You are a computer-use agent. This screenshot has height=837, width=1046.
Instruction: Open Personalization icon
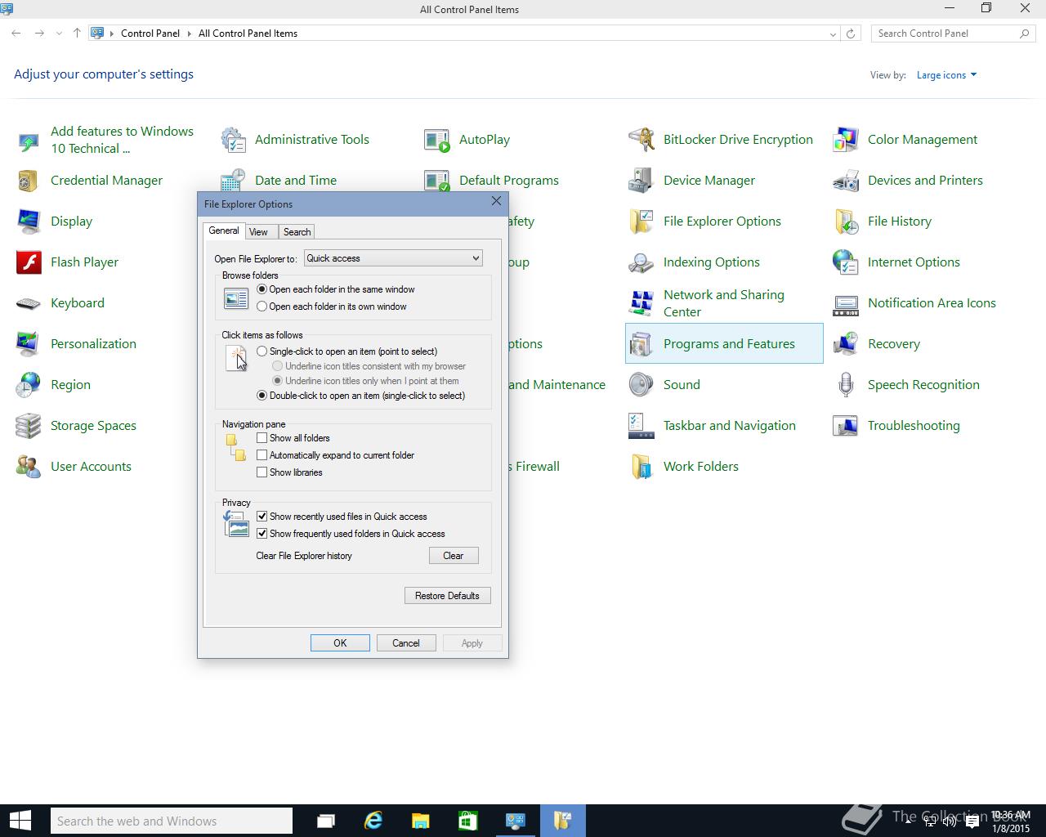29,344
